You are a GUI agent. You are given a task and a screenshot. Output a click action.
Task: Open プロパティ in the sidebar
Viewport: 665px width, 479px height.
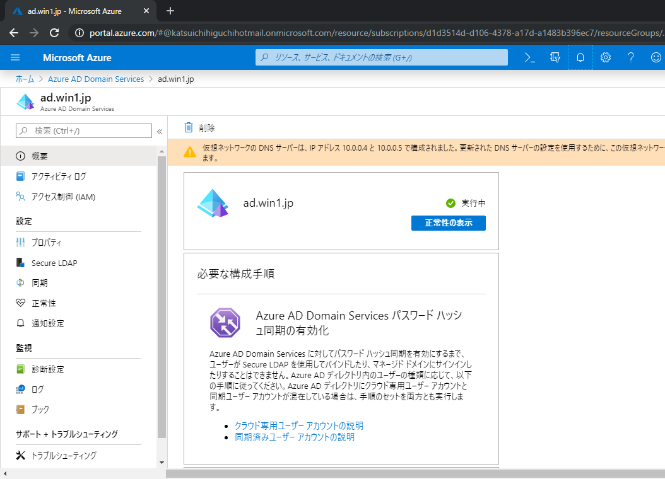78,242
